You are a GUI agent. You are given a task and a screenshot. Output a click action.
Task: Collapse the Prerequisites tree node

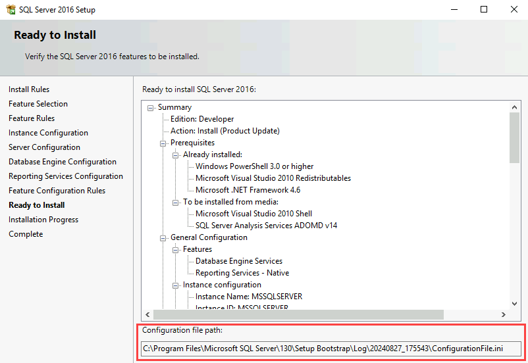163,143
